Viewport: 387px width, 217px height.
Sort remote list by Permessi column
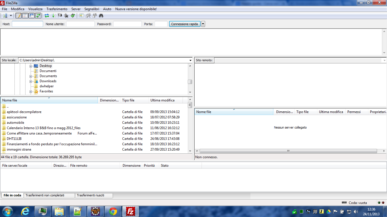coord(357,112)
